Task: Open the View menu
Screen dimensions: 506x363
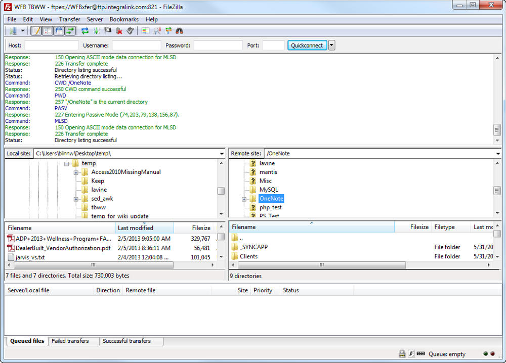Action: [46, 19]
